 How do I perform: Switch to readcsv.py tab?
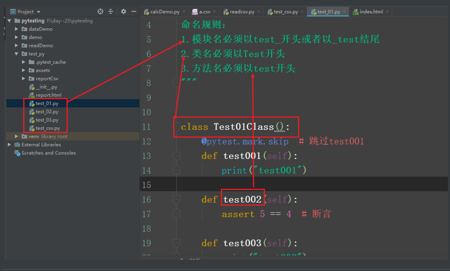(242, 12)
